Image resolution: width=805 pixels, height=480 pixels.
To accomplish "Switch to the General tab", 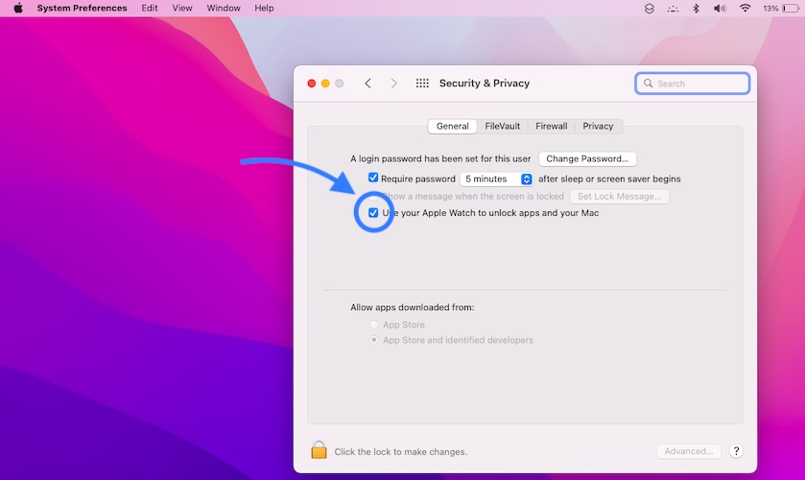I will point(452,126).
